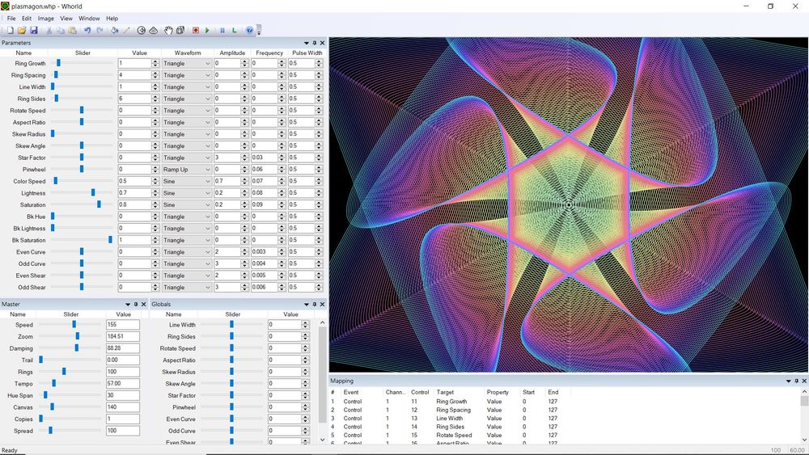Close the Globals panel
809x455 pixels.
(x=322, y=304)
